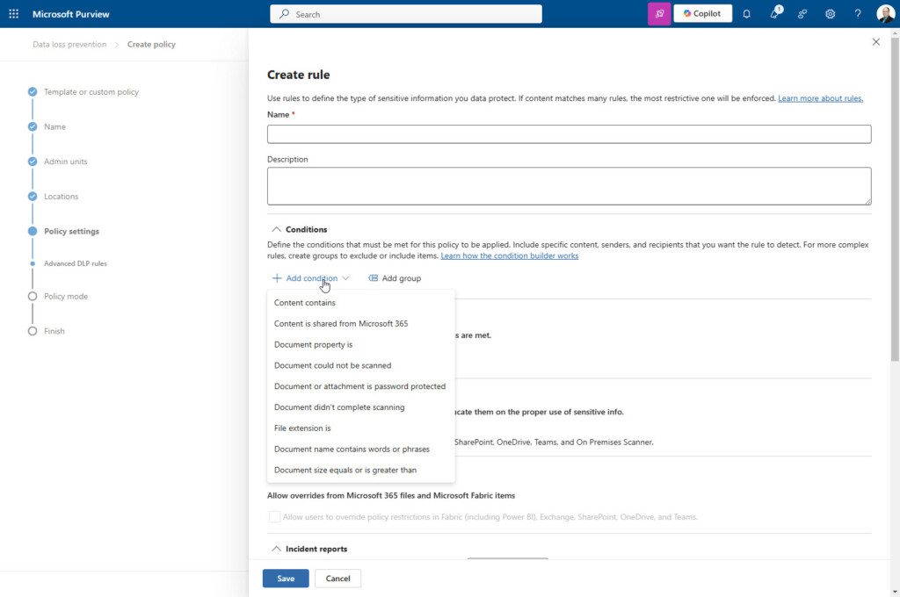Close the Create rule panel
Image resolution: width=900 pixels, height=597 pixels.
tap(875, 42)
